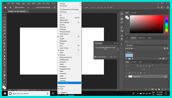The height and width of the screenshot is (98, 172).
Task: Select the Hand tool
Action: click(4, 75)
